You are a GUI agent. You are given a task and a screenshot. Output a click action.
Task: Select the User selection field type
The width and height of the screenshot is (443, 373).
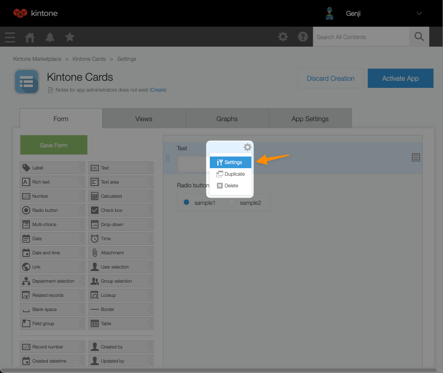[x=121, y=267]
